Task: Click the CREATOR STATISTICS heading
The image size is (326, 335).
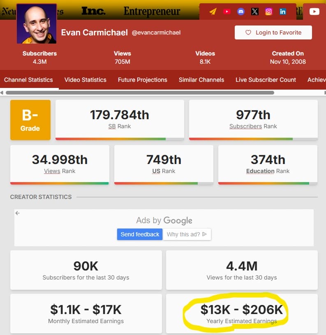Action: [41, 197]
